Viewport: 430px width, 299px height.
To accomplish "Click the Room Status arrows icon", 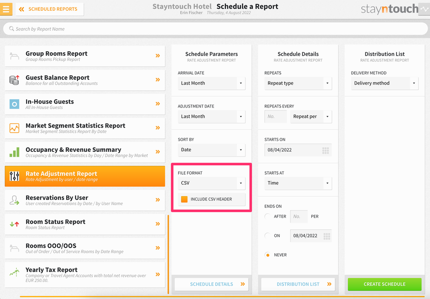I will tap(14, 224).
